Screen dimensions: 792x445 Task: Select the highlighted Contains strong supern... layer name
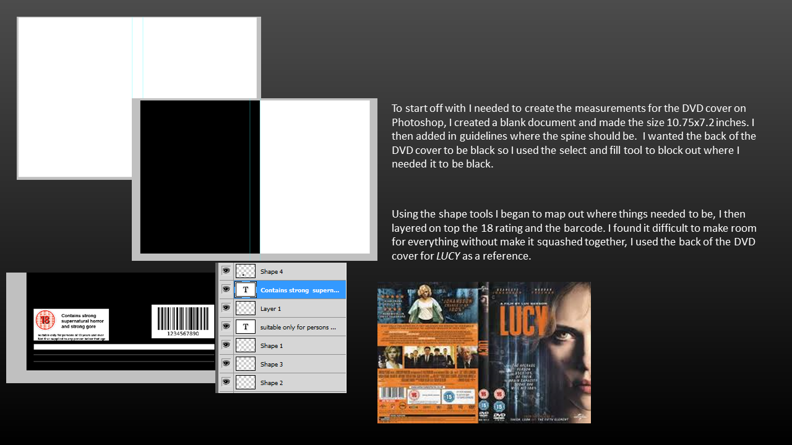[300, 290]
